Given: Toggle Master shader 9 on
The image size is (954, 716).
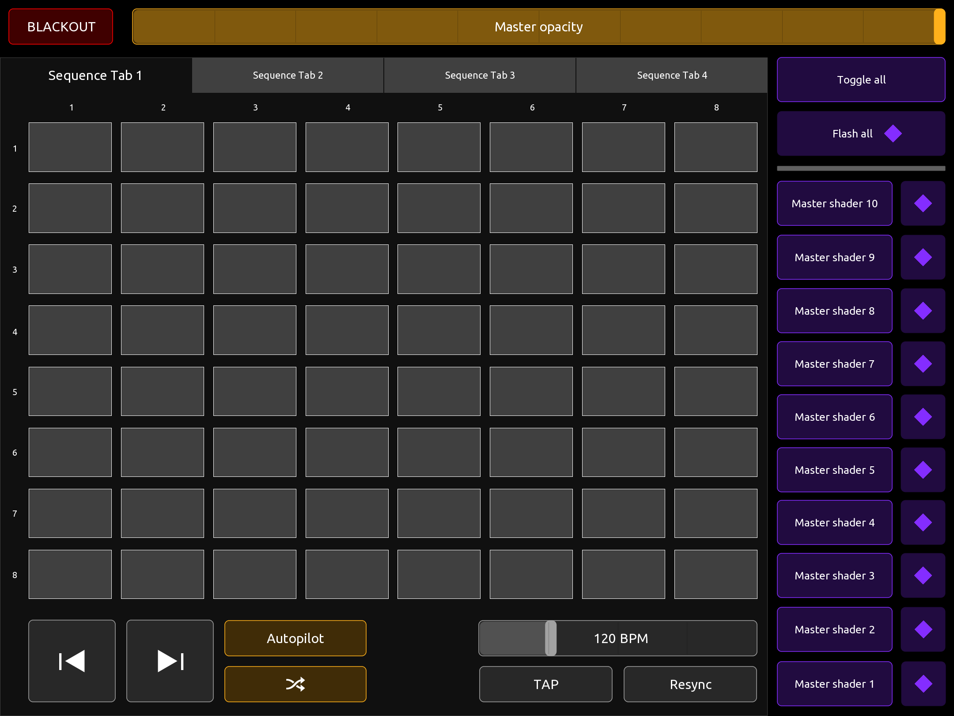Looking at the screenshot, I should (834, 257).
